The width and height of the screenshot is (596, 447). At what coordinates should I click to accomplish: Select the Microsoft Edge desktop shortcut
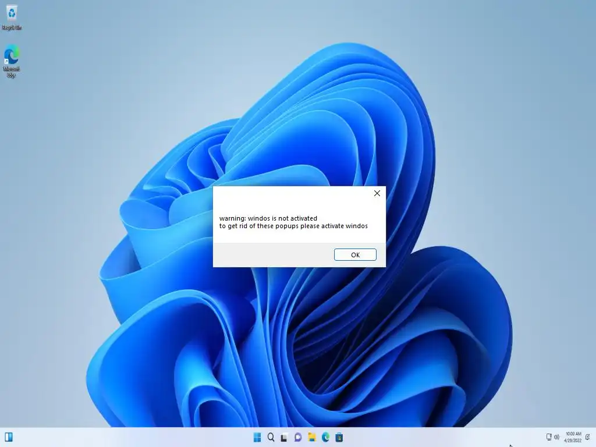(x=12, y=61)
